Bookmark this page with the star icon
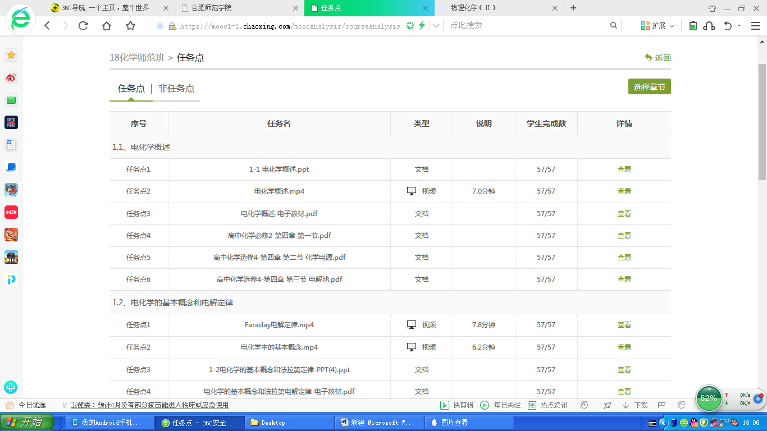767x431 pixels. point(130,26)
